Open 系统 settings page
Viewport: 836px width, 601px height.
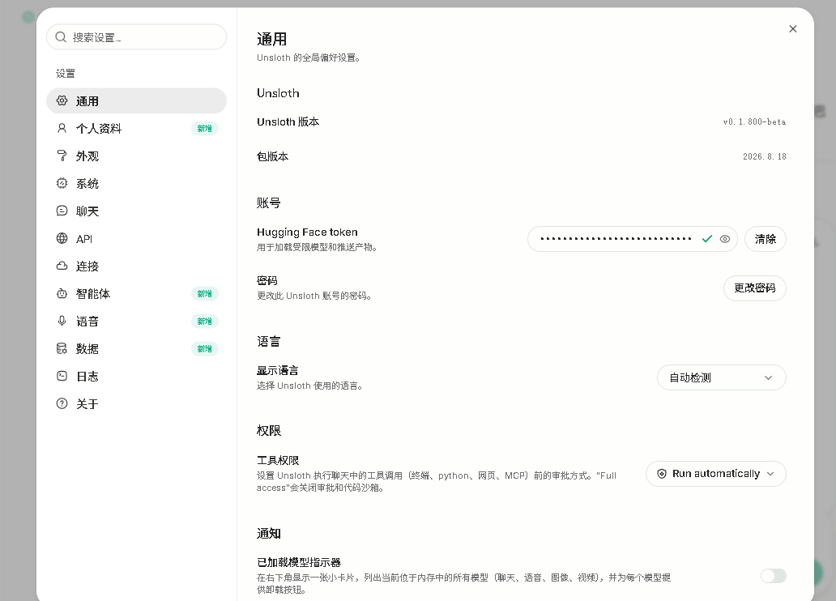[136, 183]
